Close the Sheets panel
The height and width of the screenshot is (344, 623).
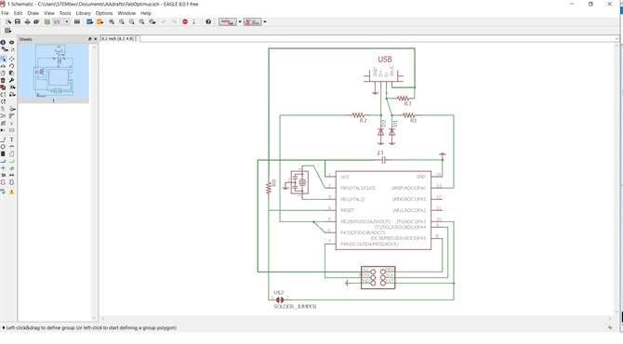[95, 39]
